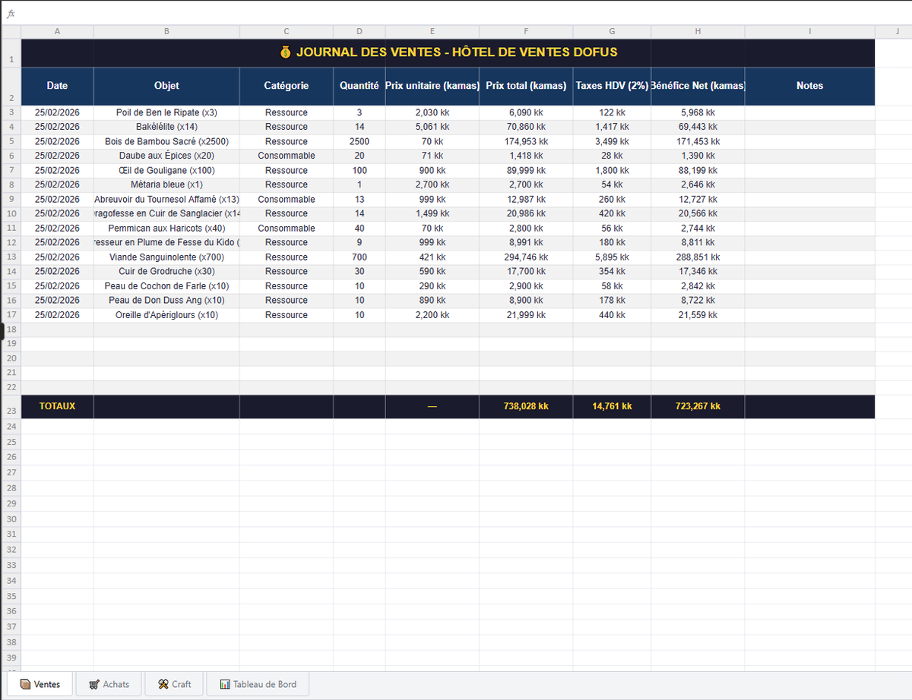The image size is (912, 700).
Task: Select net profit 171,453 kk cell
Action: pyautogui.click(x=698, y=141)
